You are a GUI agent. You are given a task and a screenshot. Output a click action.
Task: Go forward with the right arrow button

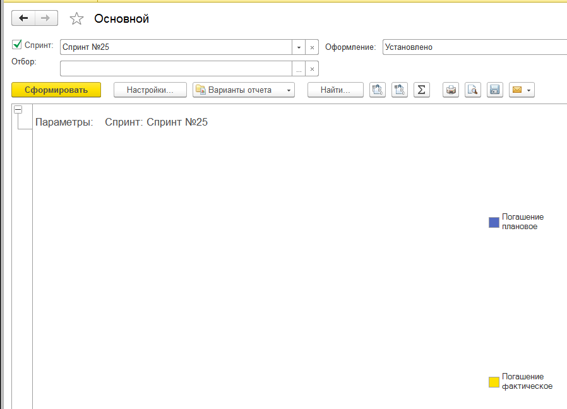46,18
